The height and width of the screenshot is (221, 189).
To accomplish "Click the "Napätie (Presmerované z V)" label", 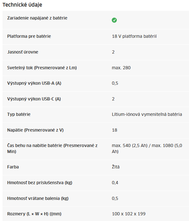I will [38, 130].
